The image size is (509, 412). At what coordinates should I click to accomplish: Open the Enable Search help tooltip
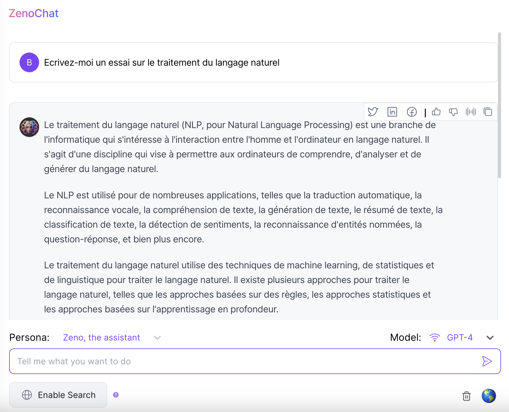tap(116, 395)
